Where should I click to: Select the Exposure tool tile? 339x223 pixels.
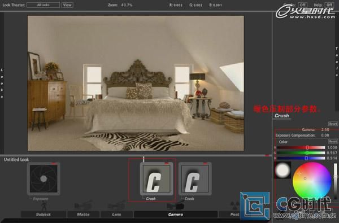pyautogui.click(x=44, y=178)
